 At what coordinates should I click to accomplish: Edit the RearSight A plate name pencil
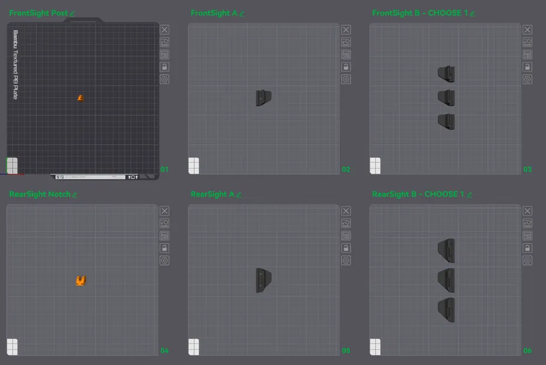[239, 195]
